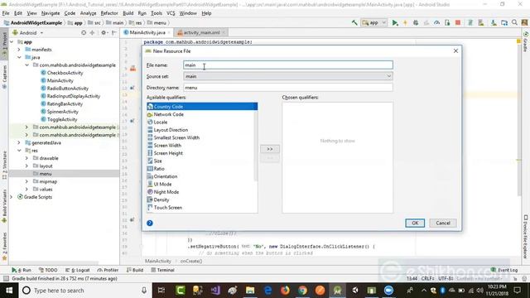This screenshot has width=530, height=298.
Task: Click the Windows Start button
Action: 9,291
